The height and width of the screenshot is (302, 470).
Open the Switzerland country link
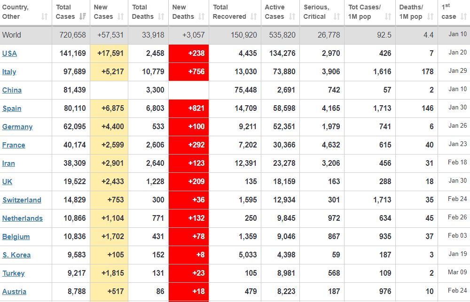point(22,200)
